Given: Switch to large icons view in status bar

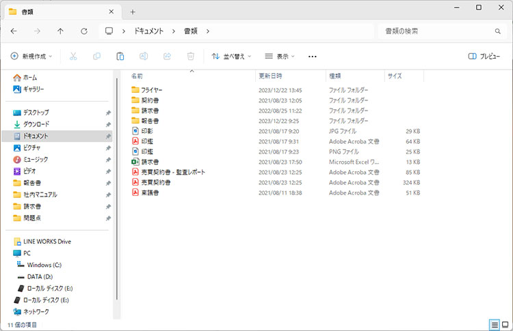Looking at the screenshot, I should (x=505, y=325).
